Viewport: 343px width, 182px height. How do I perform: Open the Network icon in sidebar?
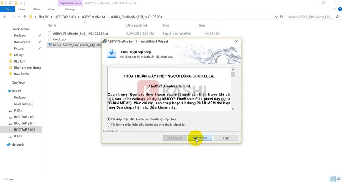(x=9, y=145)
